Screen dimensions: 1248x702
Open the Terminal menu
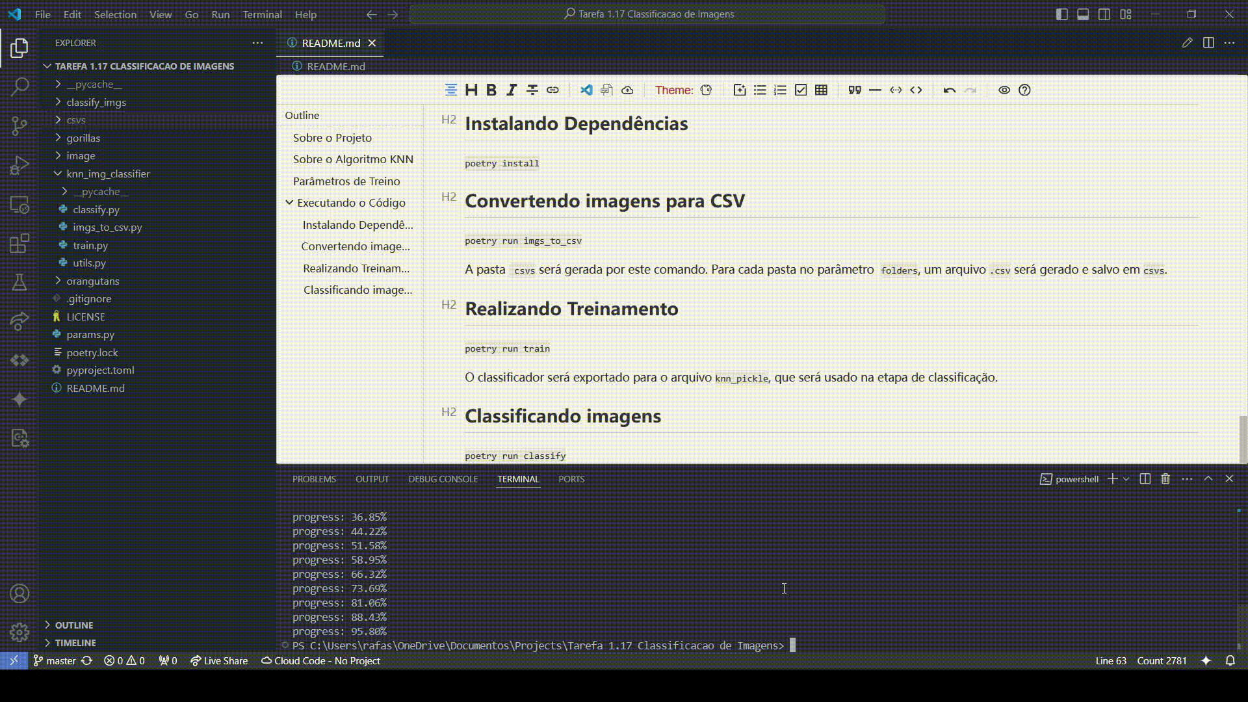pos(262,14)
